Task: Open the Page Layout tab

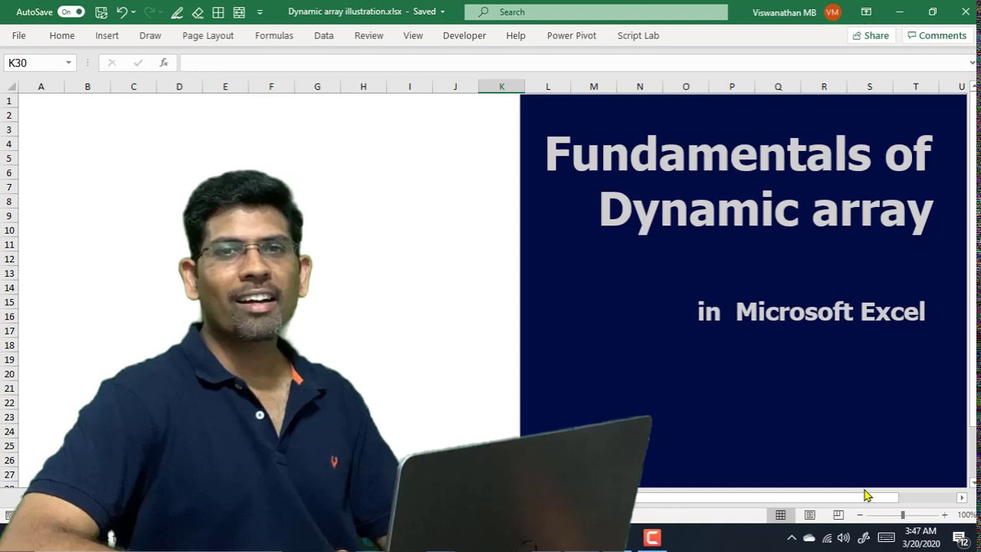Action: pyautogui.click(x=208, y=35)
